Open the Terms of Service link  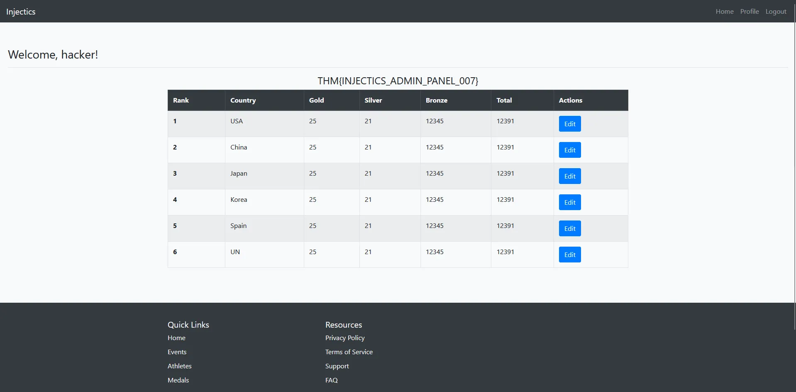[x=349, y=352]
